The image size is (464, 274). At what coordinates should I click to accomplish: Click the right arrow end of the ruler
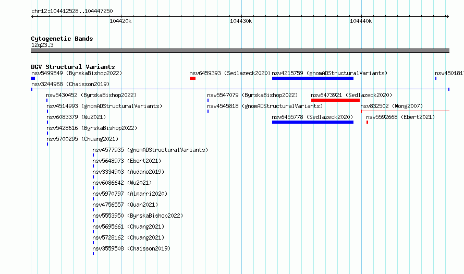coord(447,16)
